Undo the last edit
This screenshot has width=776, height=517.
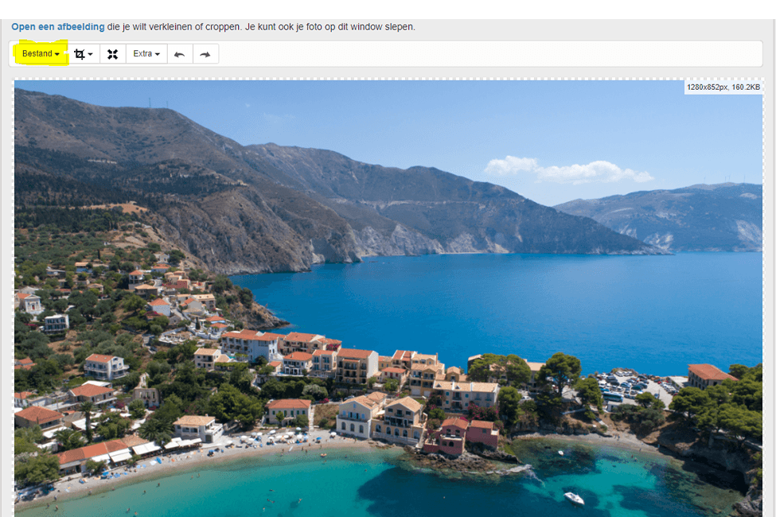click(x=179, y=54)
